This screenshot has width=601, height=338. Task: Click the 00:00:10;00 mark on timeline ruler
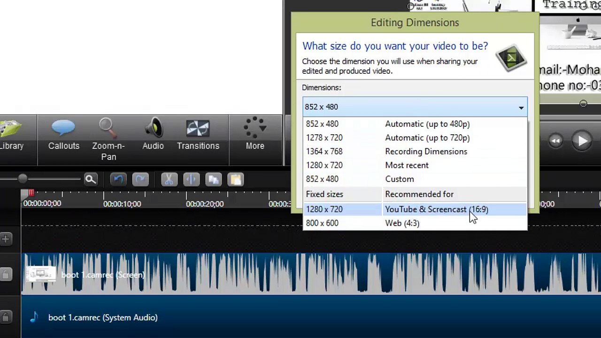tap(122, 204)
